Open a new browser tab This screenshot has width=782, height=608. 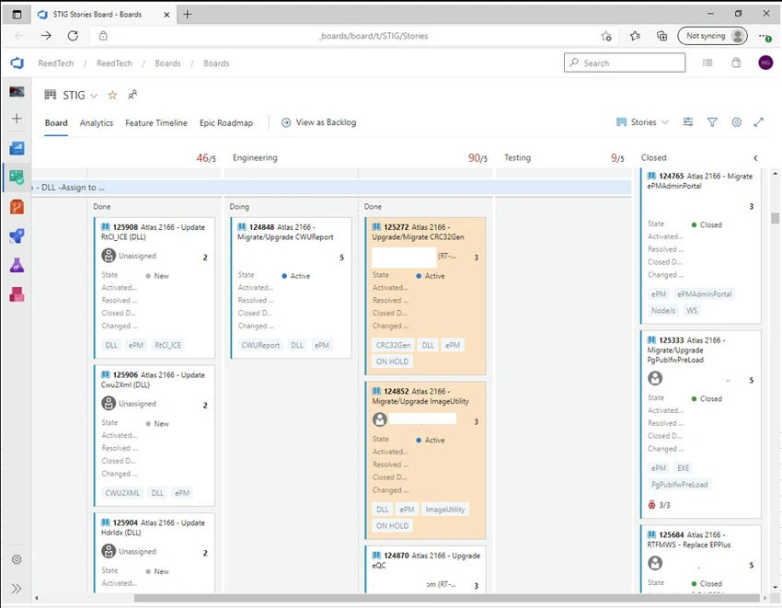[x=187, y=14]
